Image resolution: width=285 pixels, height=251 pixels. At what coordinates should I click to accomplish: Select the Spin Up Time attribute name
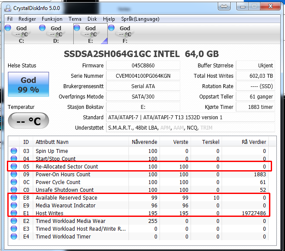point(52,151)
